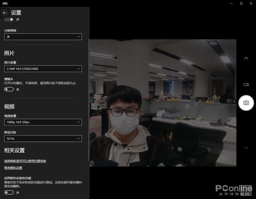The image size is (256, 199).
Task: Enable the 慢镜头 time lapse toggle
Action: (x=9, y=89)
